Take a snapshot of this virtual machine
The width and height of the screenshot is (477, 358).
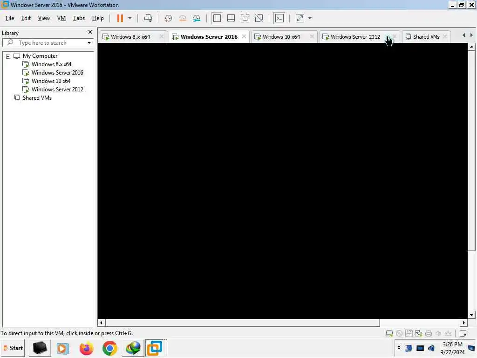click(168, 18)
